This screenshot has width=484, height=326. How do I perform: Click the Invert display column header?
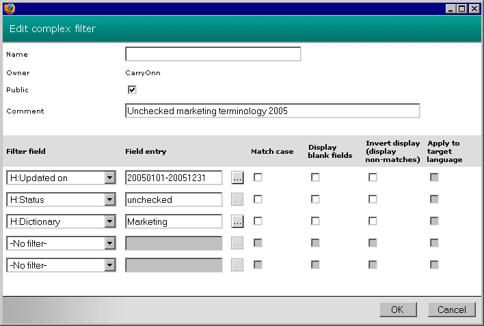[392, 151]
